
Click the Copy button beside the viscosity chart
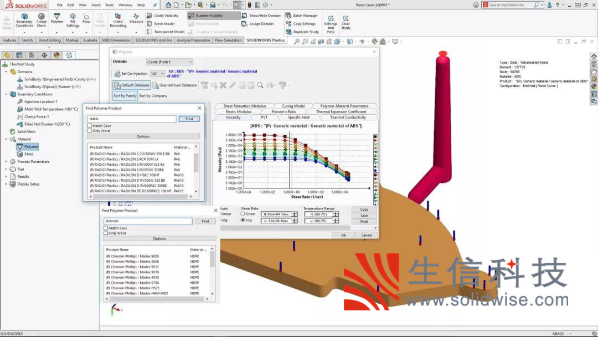click(364, 210)
